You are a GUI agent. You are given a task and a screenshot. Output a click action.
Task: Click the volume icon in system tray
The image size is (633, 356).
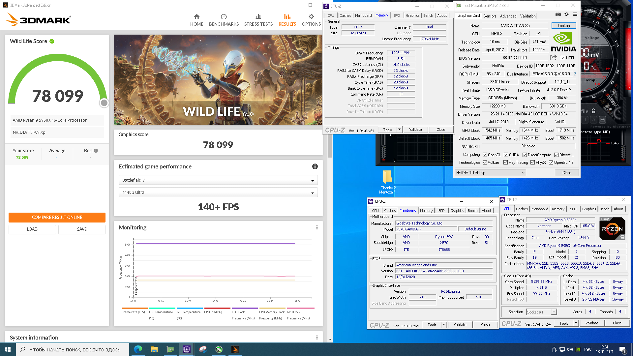(570, 349)
